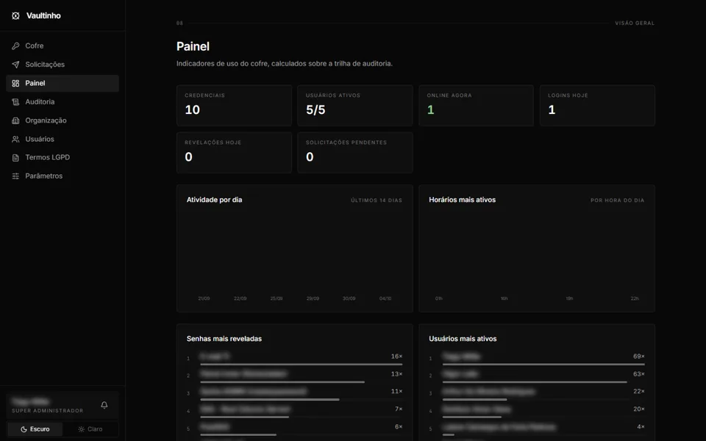Click the Por hora do dia label

coord(617,200)
